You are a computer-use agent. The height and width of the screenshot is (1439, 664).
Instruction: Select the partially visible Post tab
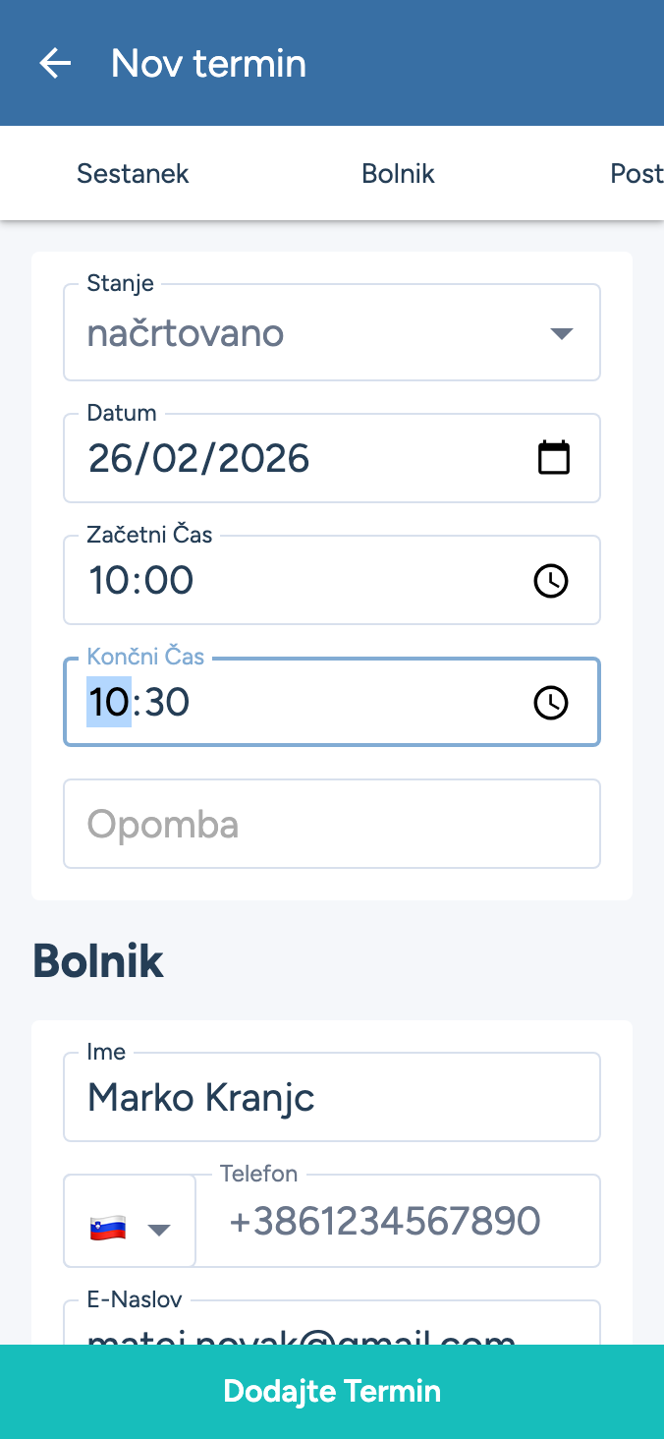pos(636,174)
